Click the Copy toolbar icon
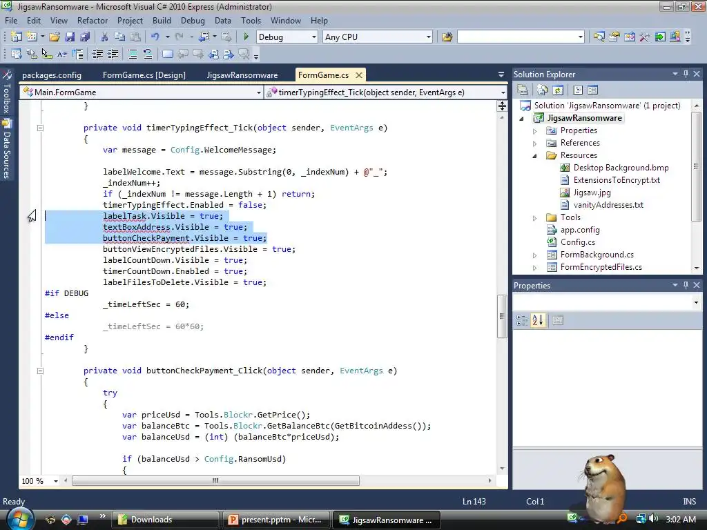The height and width of the screenshot is (530, 707). [x=119, y=37]
